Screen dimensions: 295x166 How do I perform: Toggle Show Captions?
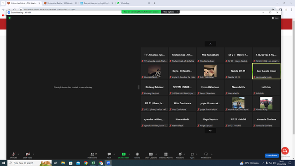pos(151,155)
